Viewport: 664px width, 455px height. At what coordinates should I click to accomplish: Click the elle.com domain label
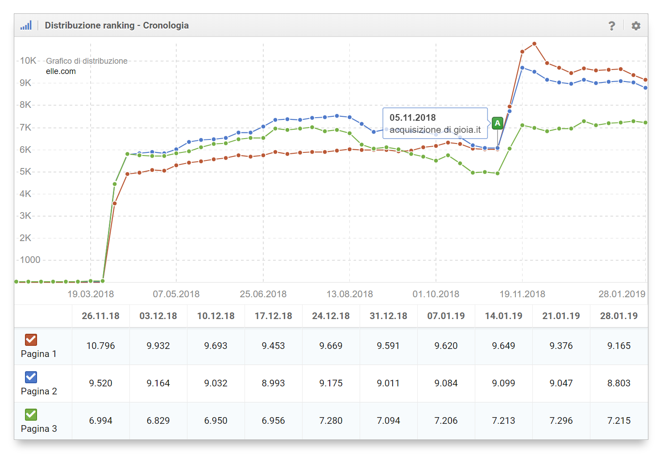click(x=61, y=71)
